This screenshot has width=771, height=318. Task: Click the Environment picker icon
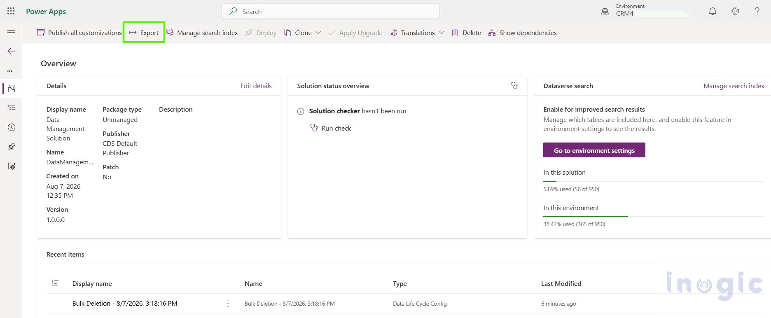click(x=605, y=12)
